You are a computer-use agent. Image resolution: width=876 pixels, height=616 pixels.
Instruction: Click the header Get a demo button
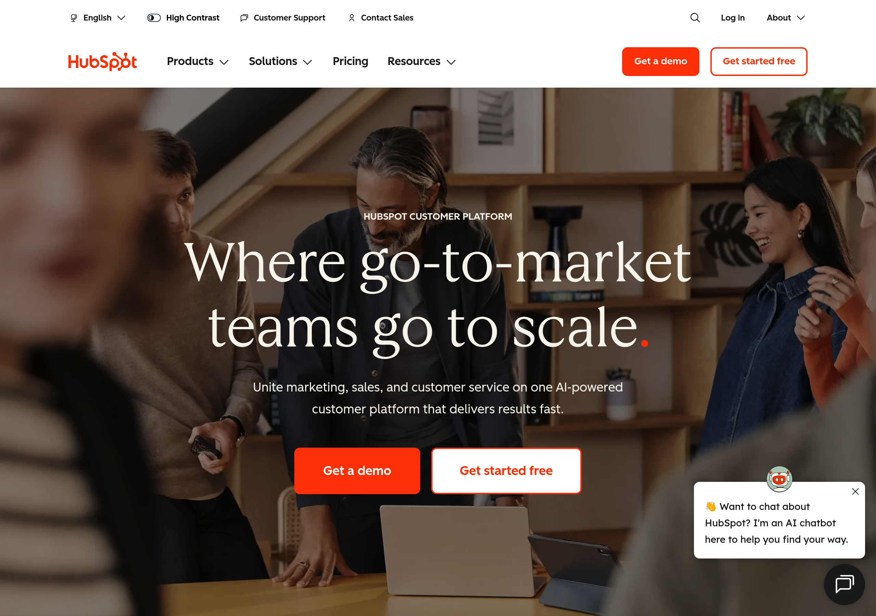click(x=660, y=62)
